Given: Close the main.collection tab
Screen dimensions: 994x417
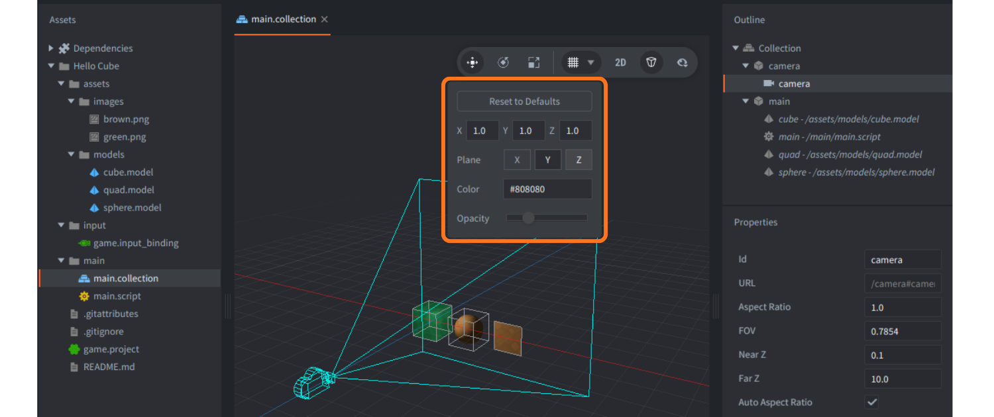Looking at the screenshot, I should pos(324,19).
